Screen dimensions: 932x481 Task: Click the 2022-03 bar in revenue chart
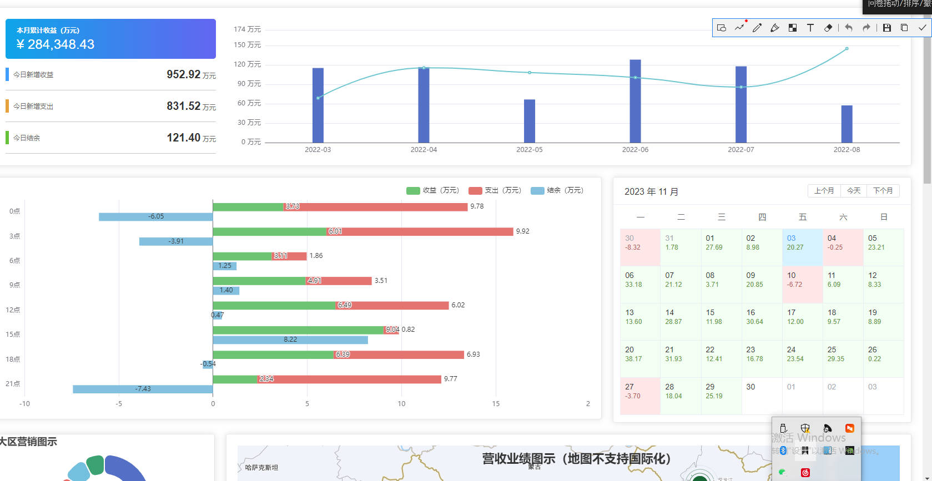[x=318, y=105]
